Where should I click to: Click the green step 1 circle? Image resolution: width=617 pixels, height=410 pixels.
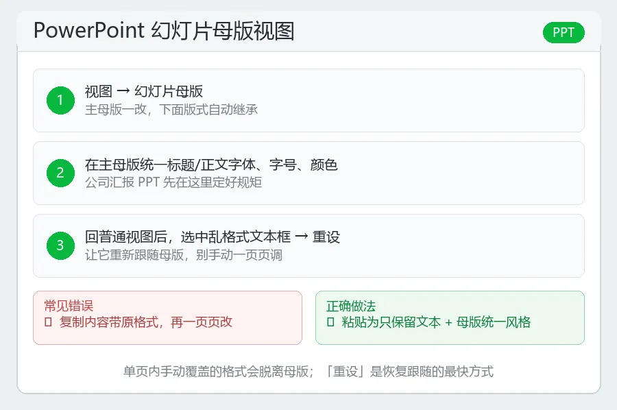[60, 100]
